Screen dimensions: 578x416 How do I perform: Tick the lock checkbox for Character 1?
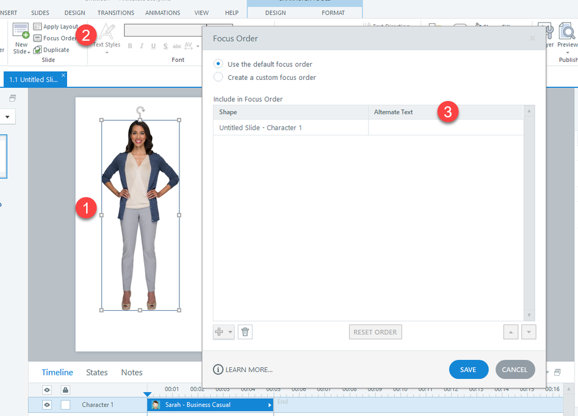coord(65,405)
